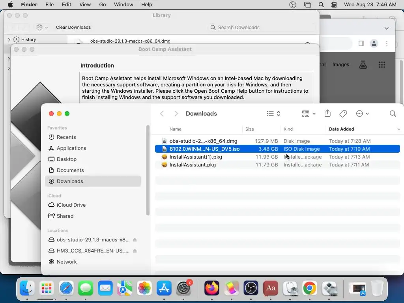This screenshot has height=303, width=404.
Task: Click Clear Downloads in Library window
Action: (73, 27)
